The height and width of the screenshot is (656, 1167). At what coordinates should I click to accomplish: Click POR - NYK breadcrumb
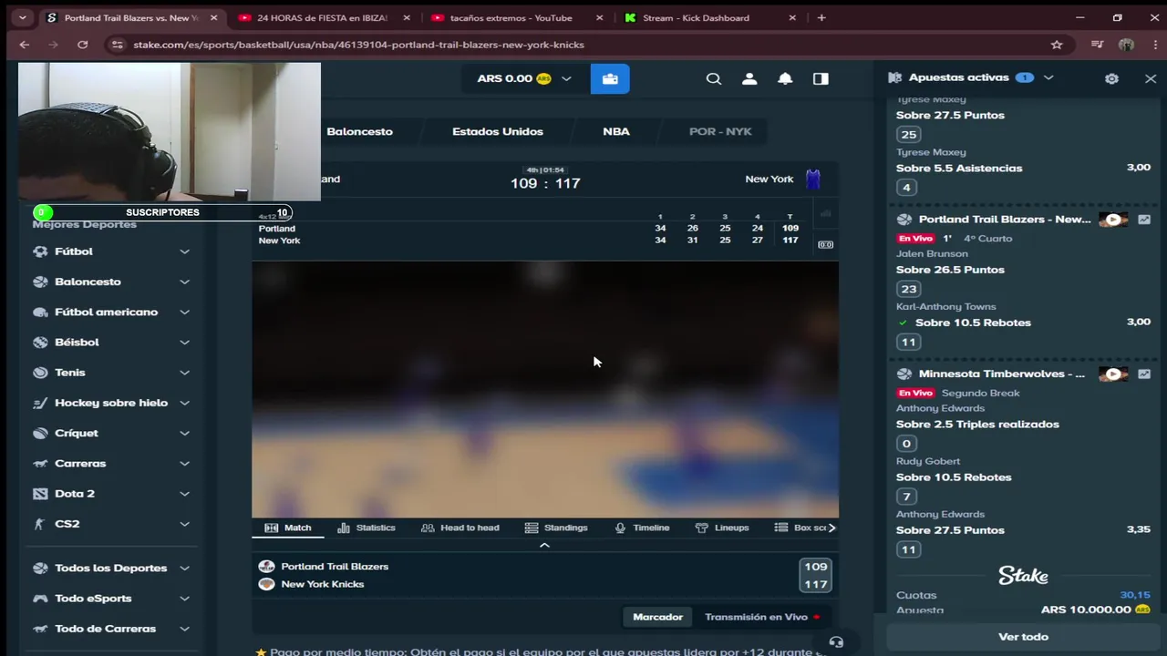720,131
